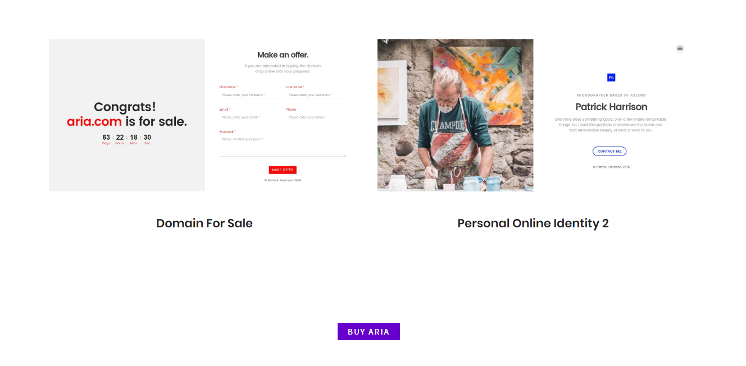746x366 pixels.
Task: Click the countdown days value 63
Action: pos(106,137)
